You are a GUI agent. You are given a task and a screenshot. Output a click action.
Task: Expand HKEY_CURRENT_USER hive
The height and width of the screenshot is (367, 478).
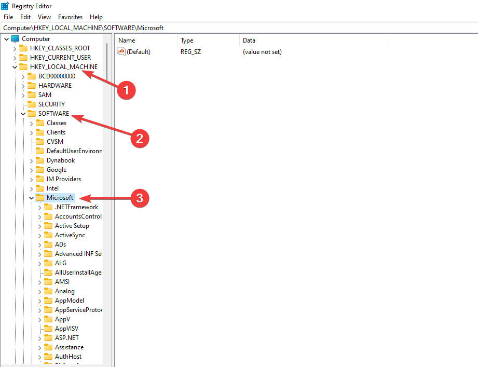(x=15, y=58)
